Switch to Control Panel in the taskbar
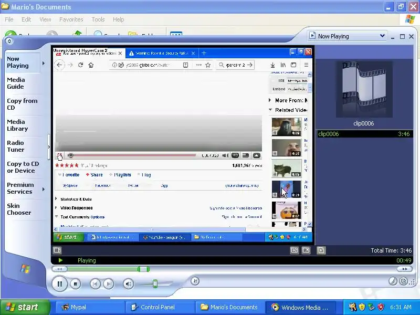Image resolution: width=420 pixels, height=315 pixels. point(160,307)
